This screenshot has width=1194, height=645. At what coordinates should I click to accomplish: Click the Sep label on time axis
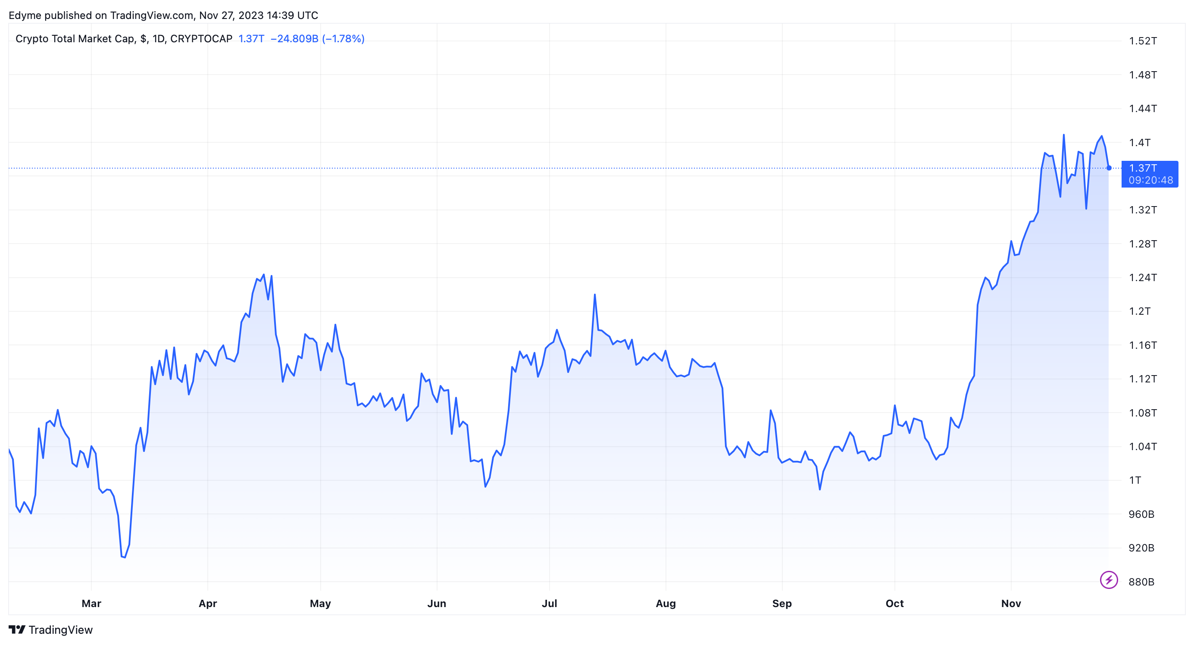point(782,603)
